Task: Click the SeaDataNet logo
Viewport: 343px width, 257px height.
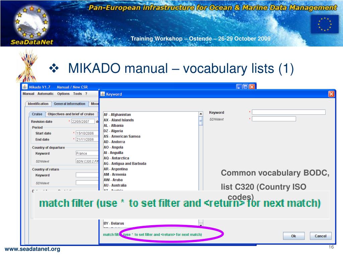Action: (32, 24)
